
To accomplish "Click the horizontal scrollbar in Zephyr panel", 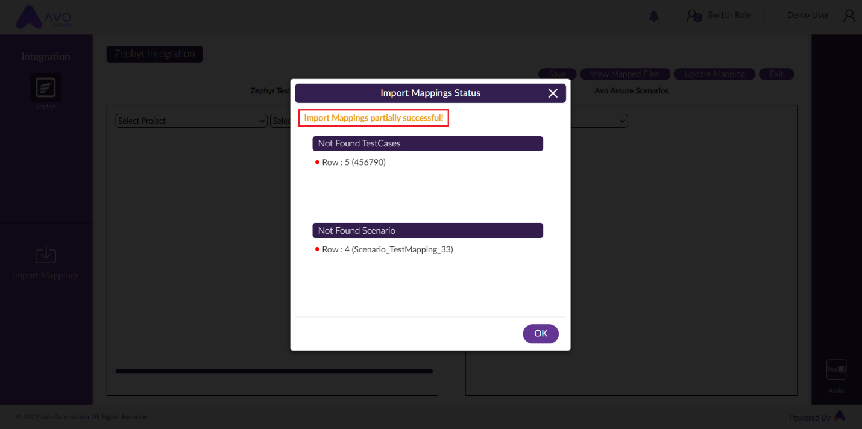I will [x=274, y=371].
